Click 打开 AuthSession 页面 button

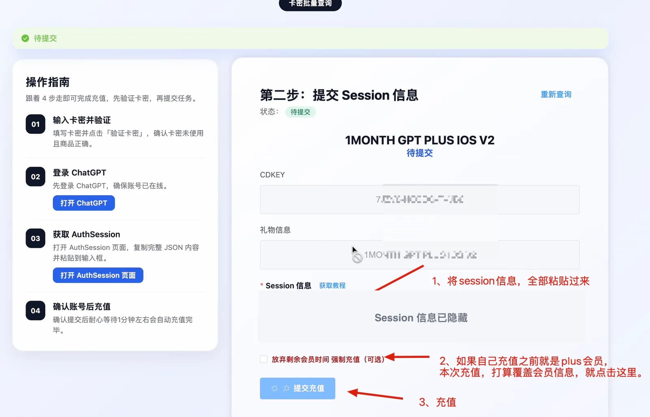coord(98,275)
